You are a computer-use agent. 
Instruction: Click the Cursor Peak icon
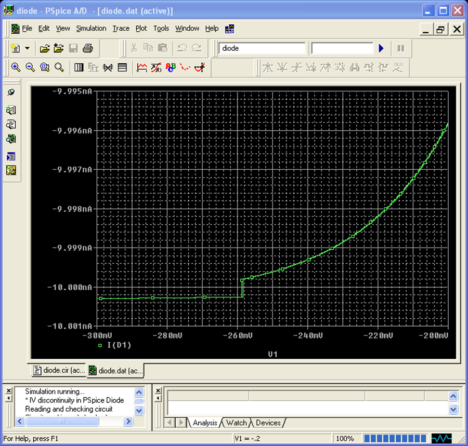[x=267, y=67]
